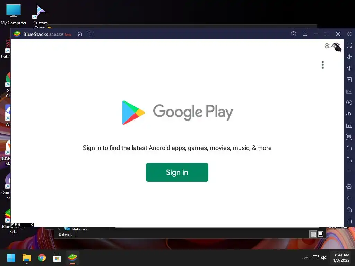This screenshot has height=266, width=355.
Task: Open the taskbar clock and date
Action: point(341,258)
